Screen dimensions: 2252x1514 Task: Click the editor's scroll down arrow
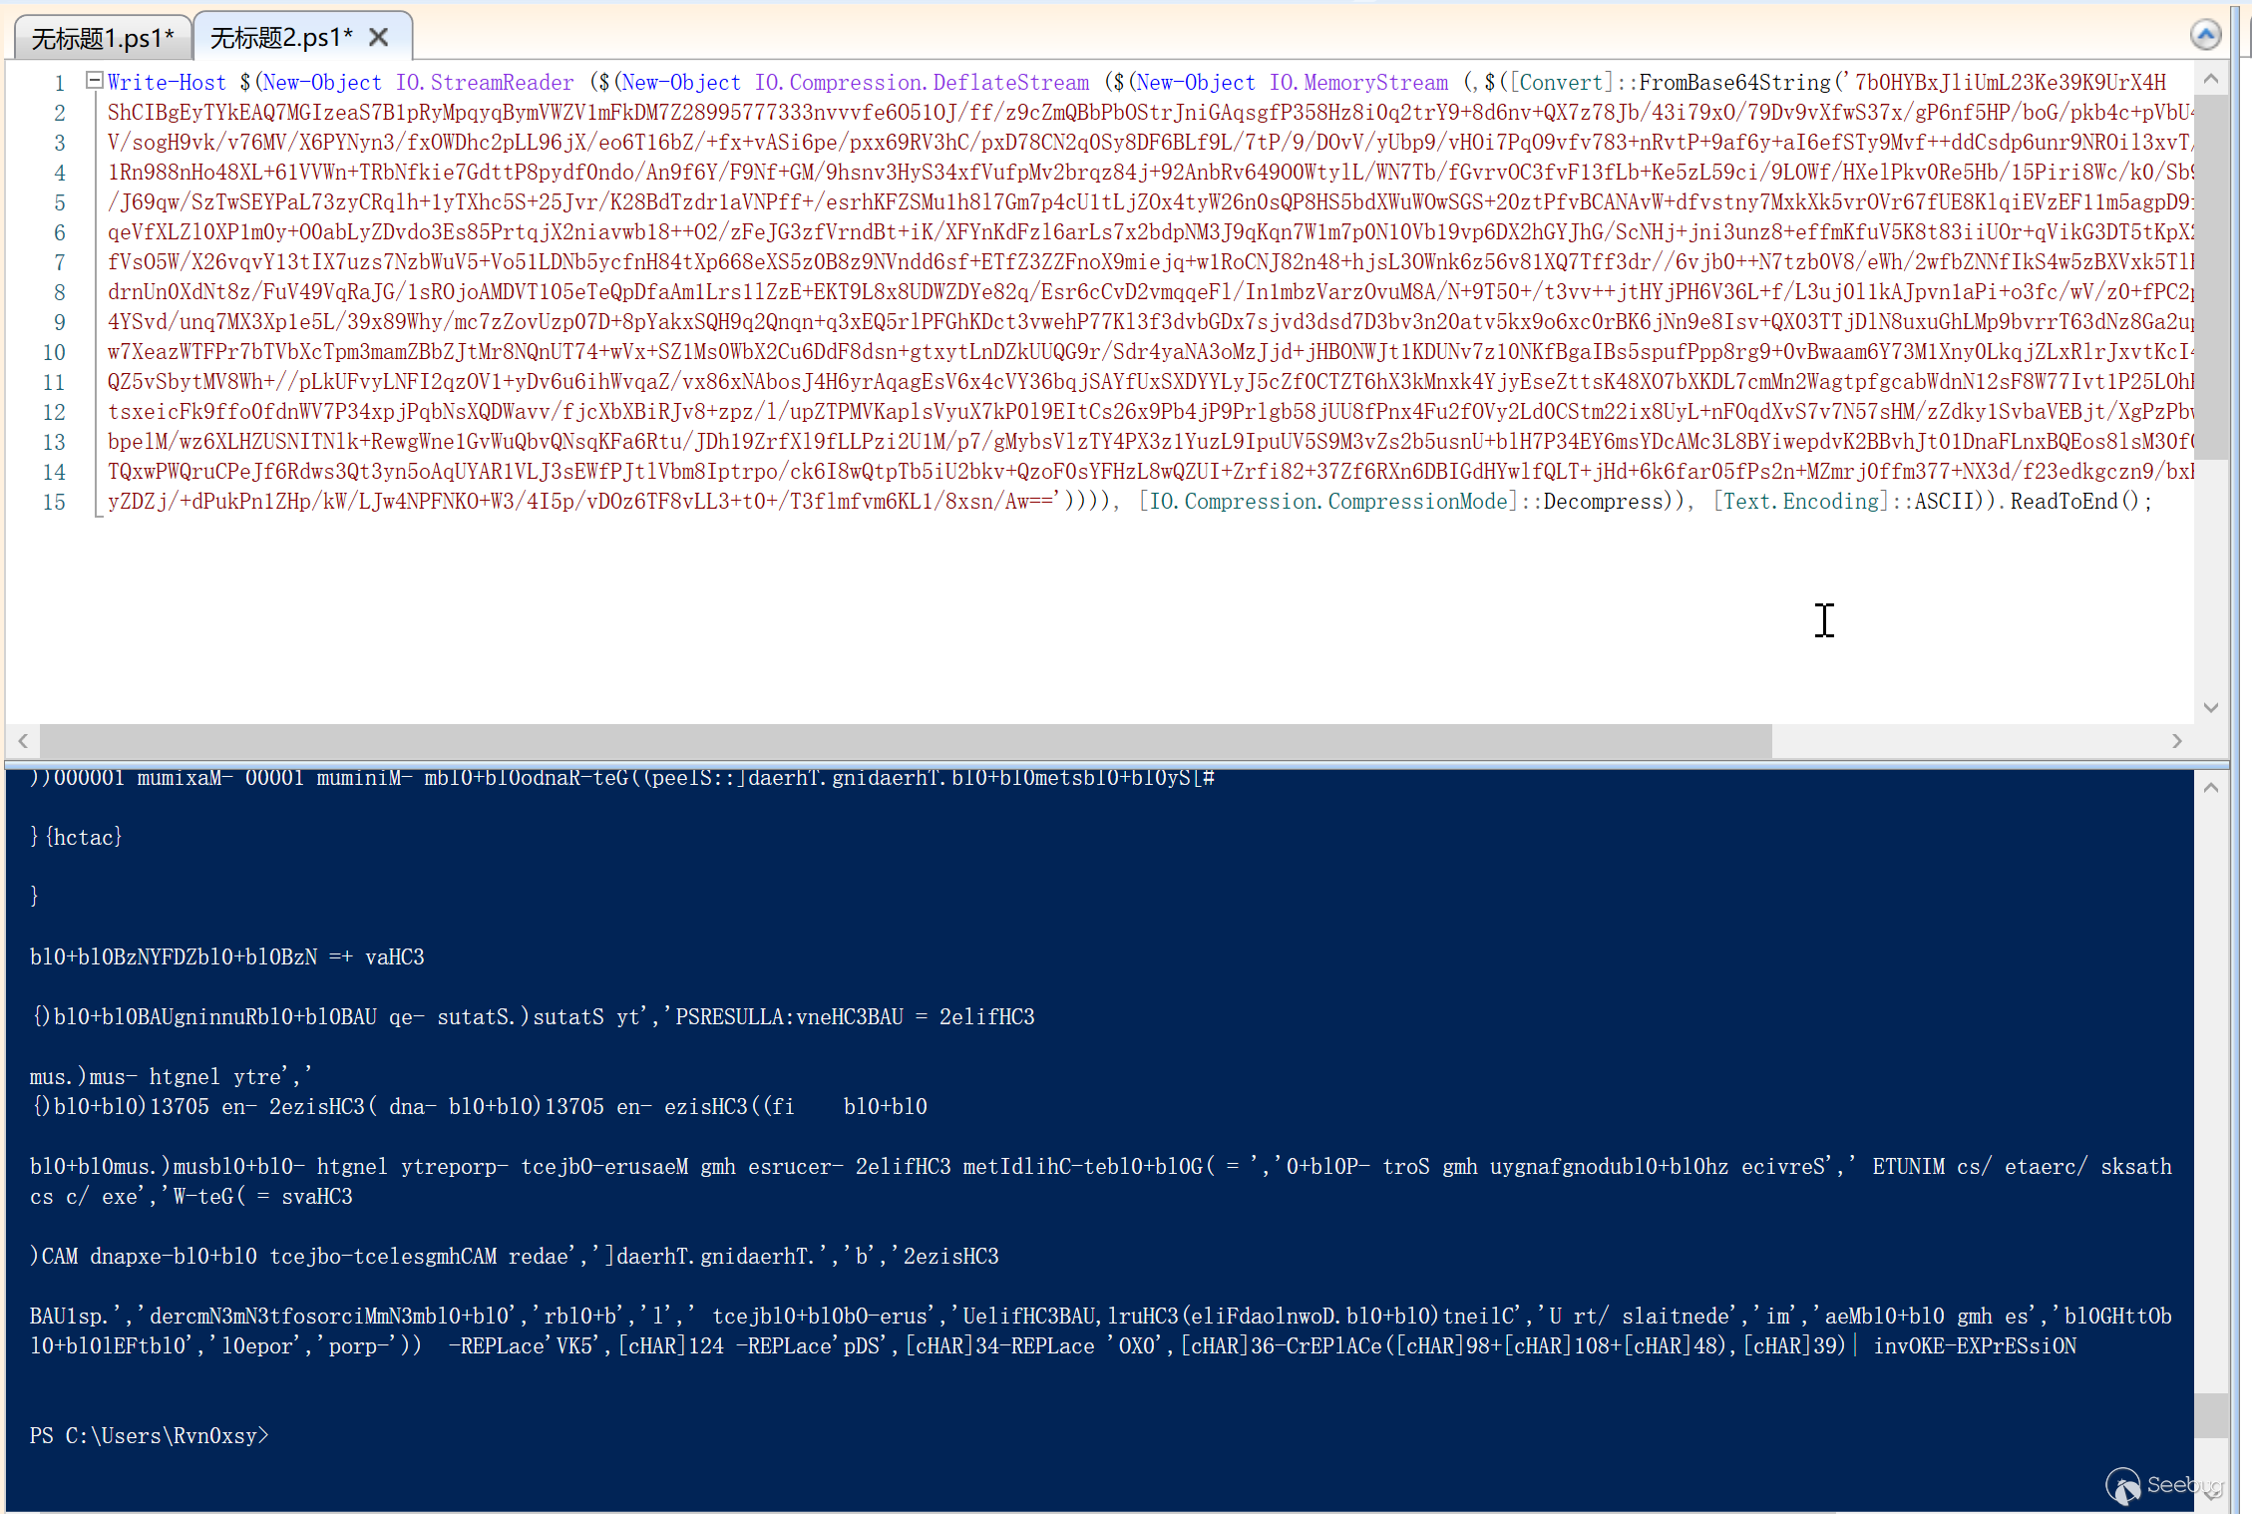pos(2210,707)
